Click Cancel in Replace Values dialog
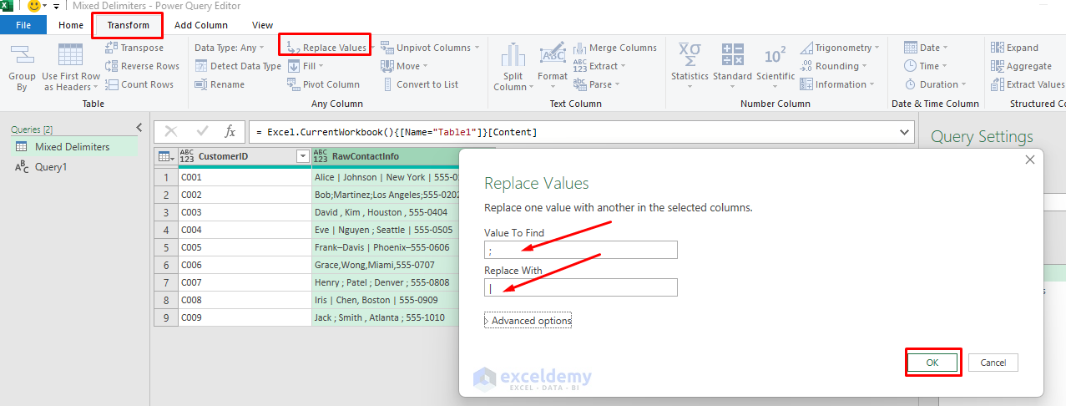1066x406 pixels. (x=993, y=363)
